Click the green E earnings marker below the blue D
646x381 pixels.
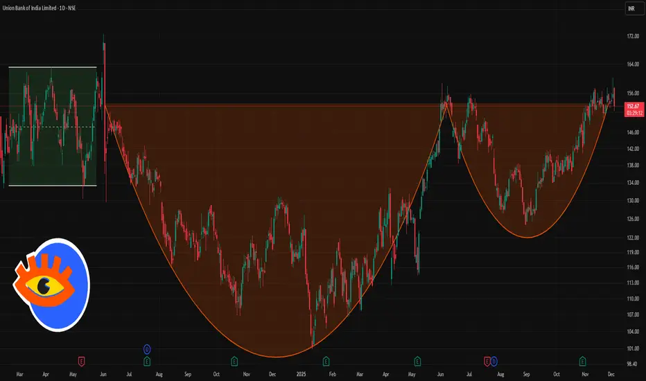pos(147,362)
